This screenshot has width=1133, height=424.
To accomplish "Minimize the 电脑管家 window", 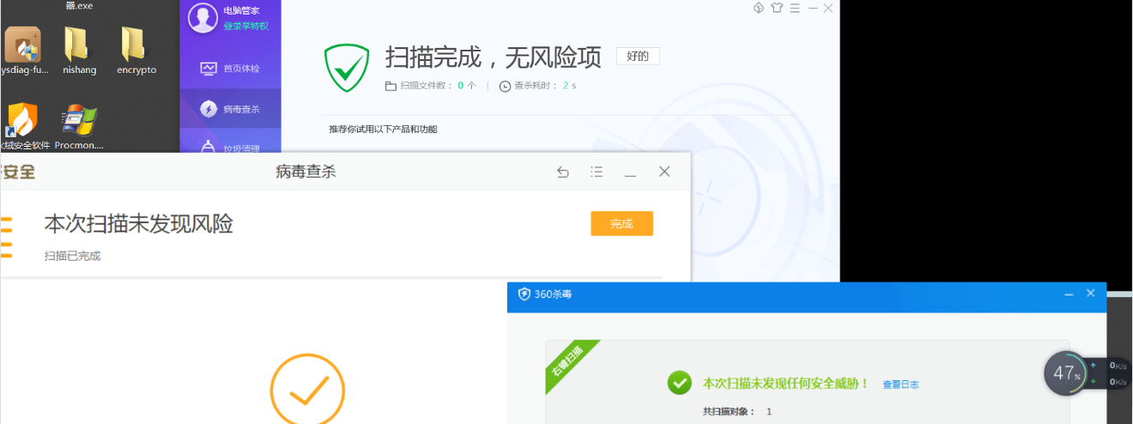I will pyautogui.click(x=812, y=8).
